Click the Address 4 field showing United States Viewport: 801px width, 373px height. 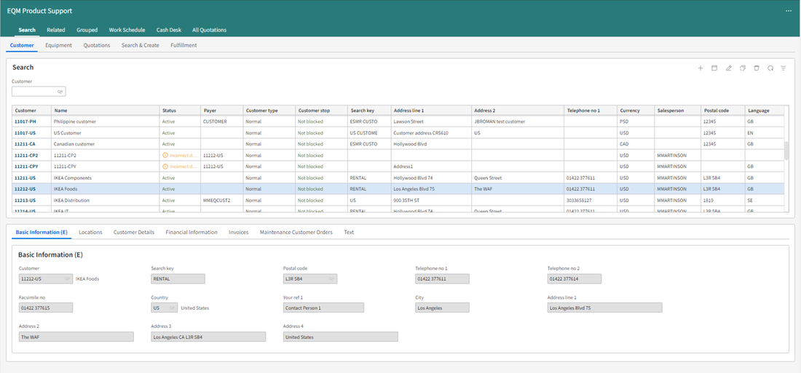(340, 337)
